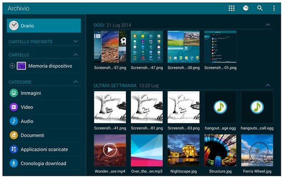The image size is (284, 179).
Task: Collapse the Ultima settimana group
Action: point(268,85)
